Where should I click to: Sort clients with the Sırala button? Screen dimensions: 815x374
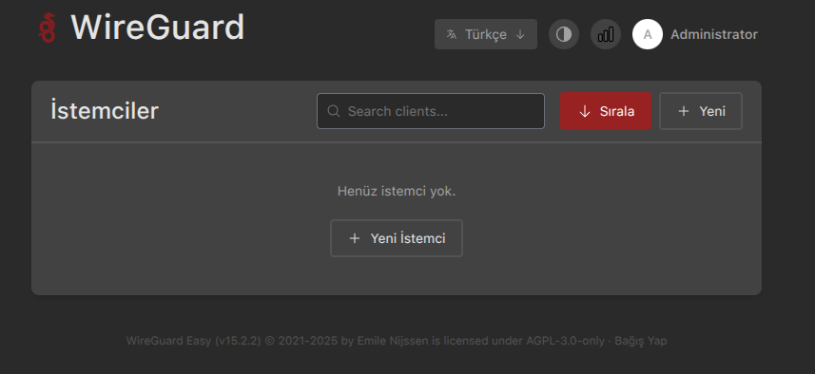point(606,111)
